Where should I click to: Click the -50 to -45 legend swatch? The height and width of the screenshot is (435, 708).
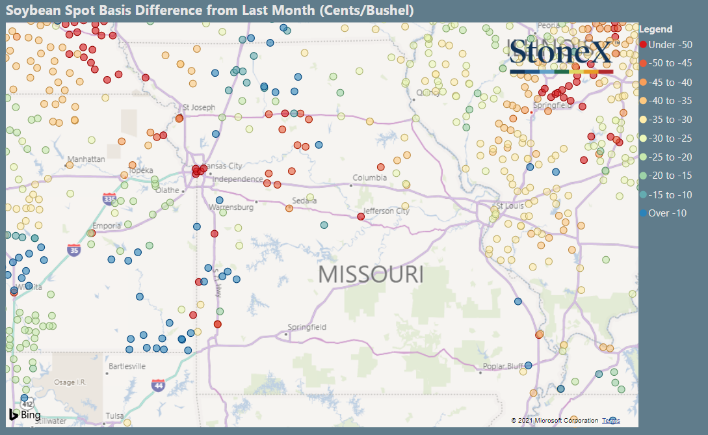[643, 63]
